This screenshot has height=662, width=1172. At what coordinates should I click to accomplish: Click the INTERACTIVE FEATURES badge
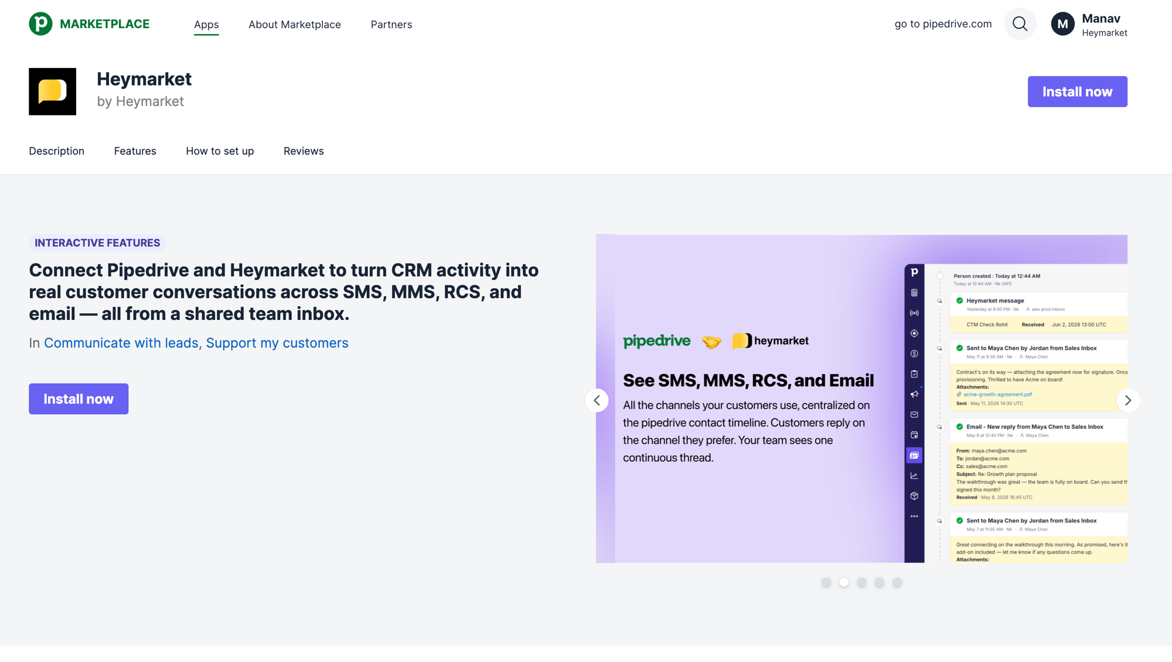tap(97, 243)
